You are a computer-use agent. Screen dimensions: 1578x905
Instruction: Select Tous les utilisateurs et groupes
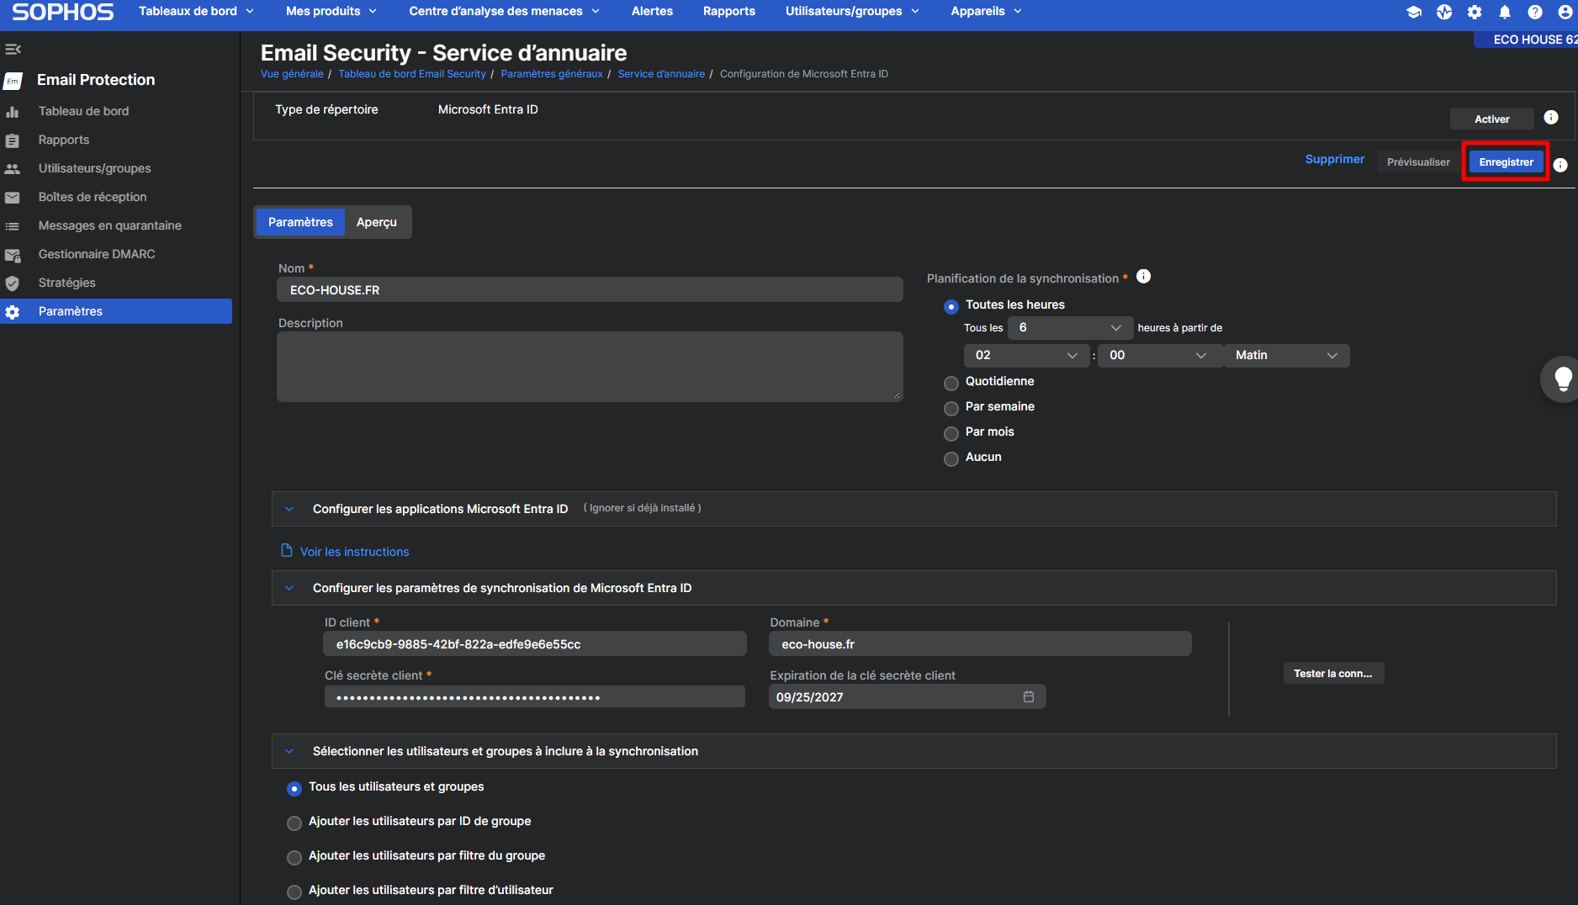pos(294,788)
